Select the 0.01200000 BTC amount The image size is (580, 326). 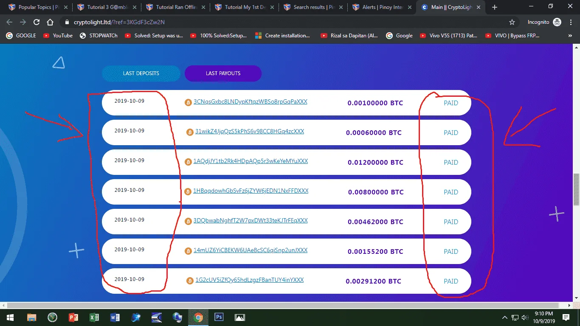tap(375, 163)
